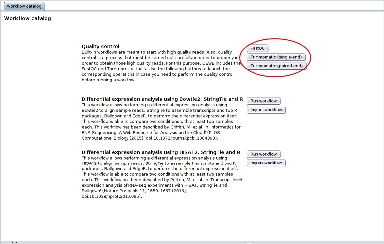
Task: Select the HISAT2, StringTie and R heading
Action: [x=161, y=152]
